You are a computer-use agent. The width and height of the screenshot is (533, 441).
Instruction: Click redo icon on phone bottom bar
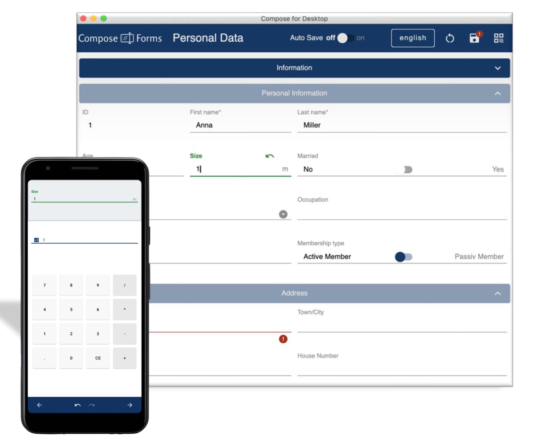pos(92,405)
